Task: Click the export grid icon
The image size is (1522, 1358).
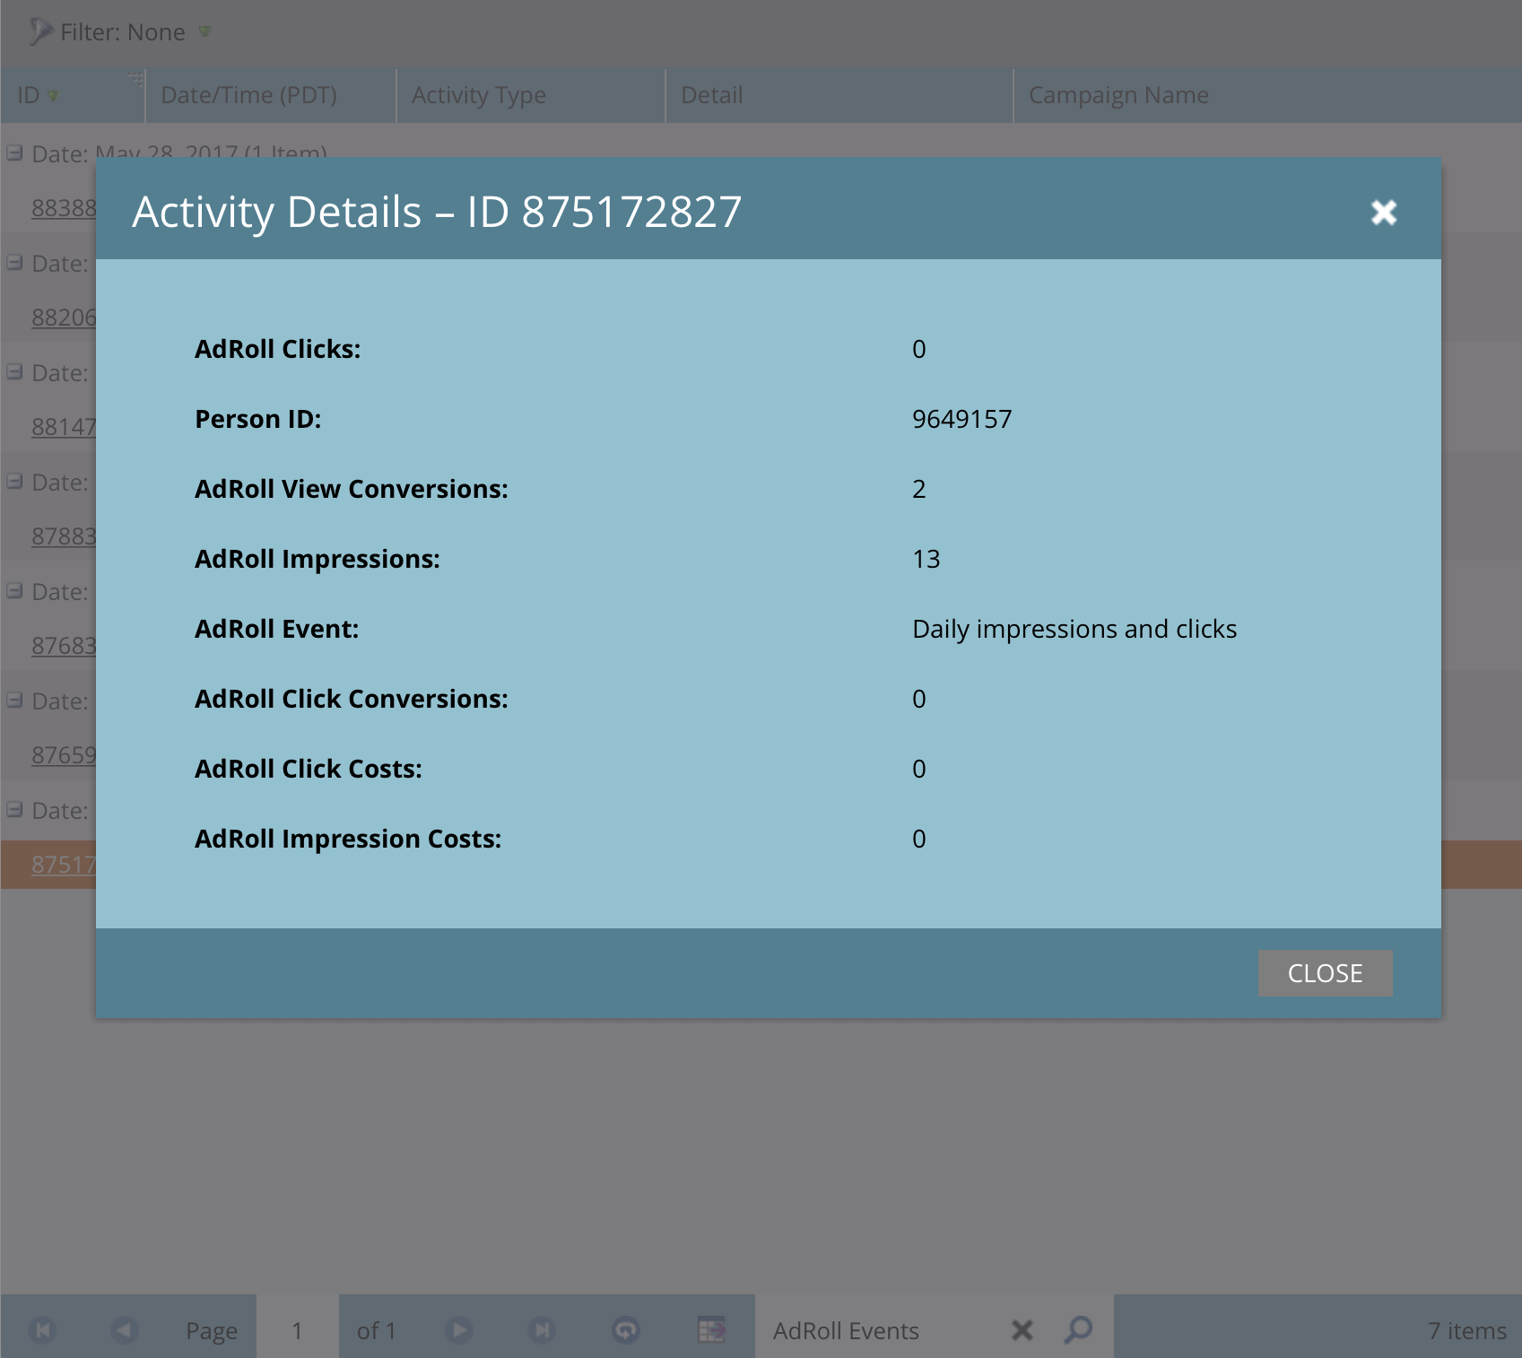Action: 711,1329
